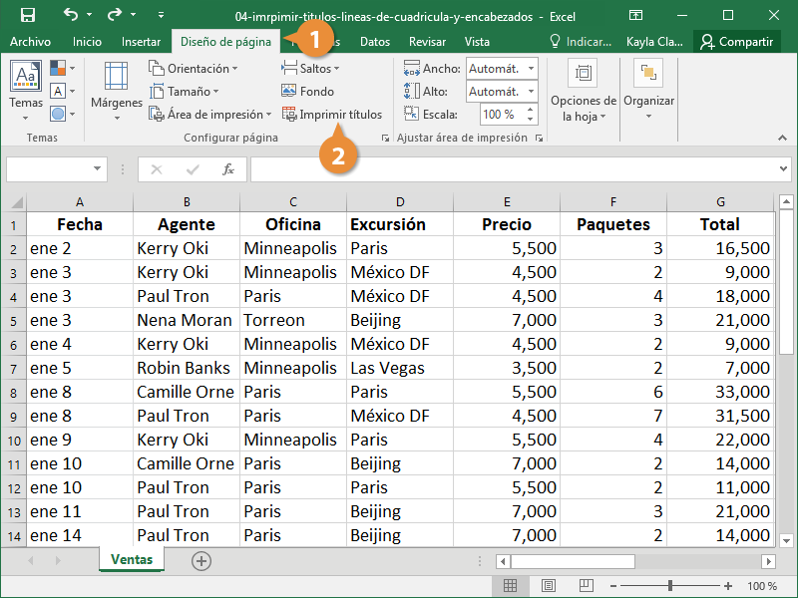Switch to Normal view in status bar
This screenshot has width=798, height=598.
510,586
